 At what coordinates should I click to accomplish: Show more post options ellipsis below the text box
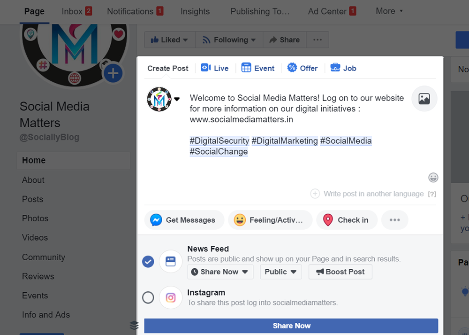click(394, 220)
